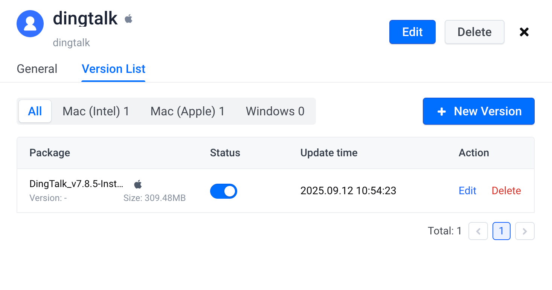This screenshot has height=290, width=552.
Task: Filter versions by Mac (Apple)
Action: (x=188, y=111)
